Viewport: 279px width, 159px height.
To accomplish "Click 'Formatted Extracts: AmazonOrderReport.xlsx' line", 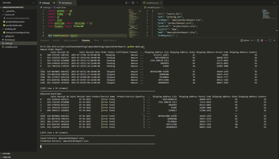I will pyautogui.click(x=64, y=141).
